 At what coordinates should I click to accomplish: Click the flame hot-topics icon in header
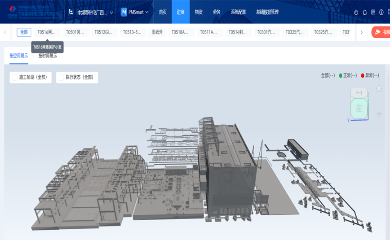356,12
